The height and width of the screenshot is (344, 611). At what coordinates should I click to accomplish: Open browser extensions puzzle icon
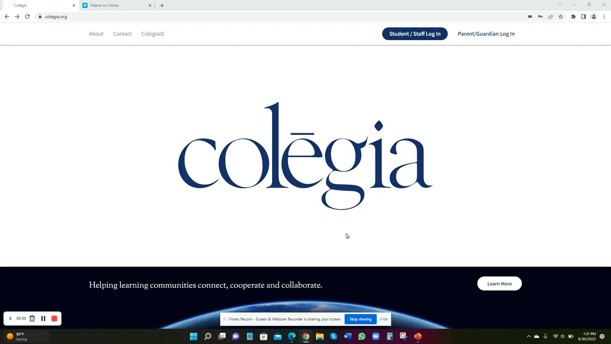point(573,17)
